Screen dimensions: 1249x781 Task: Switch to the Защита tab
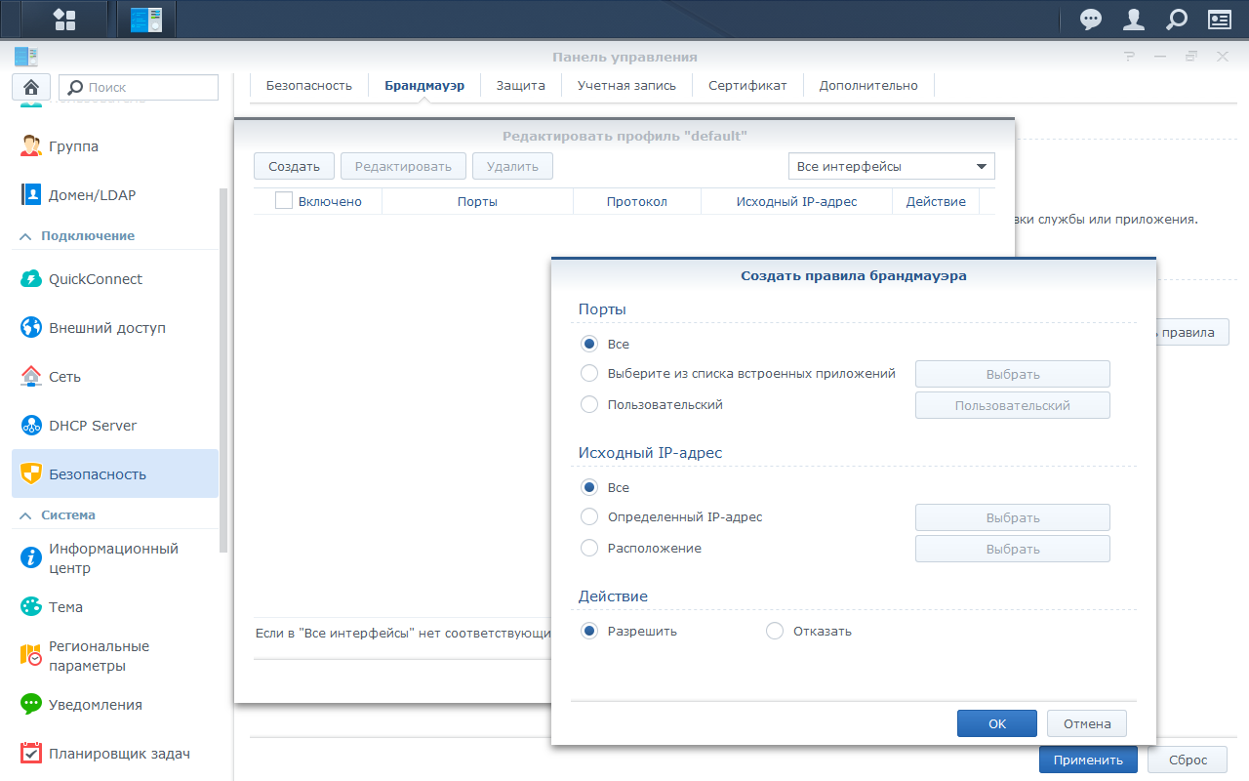tap(521, 85)
